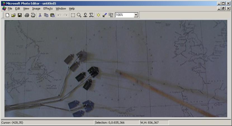
Task: Click the Photo Editor document icon in menu bar
Action: (x=4, y=9)
